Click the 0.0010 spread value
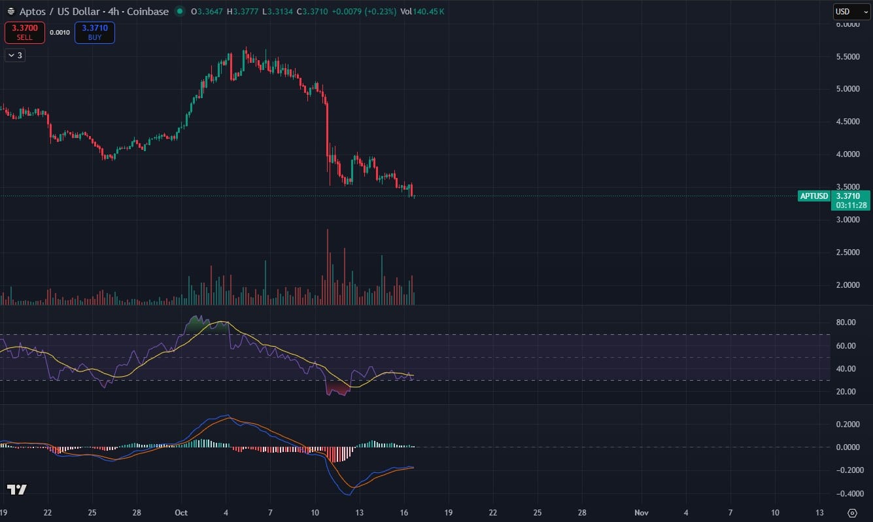This screenshot has width=873, height=522. 60,33
